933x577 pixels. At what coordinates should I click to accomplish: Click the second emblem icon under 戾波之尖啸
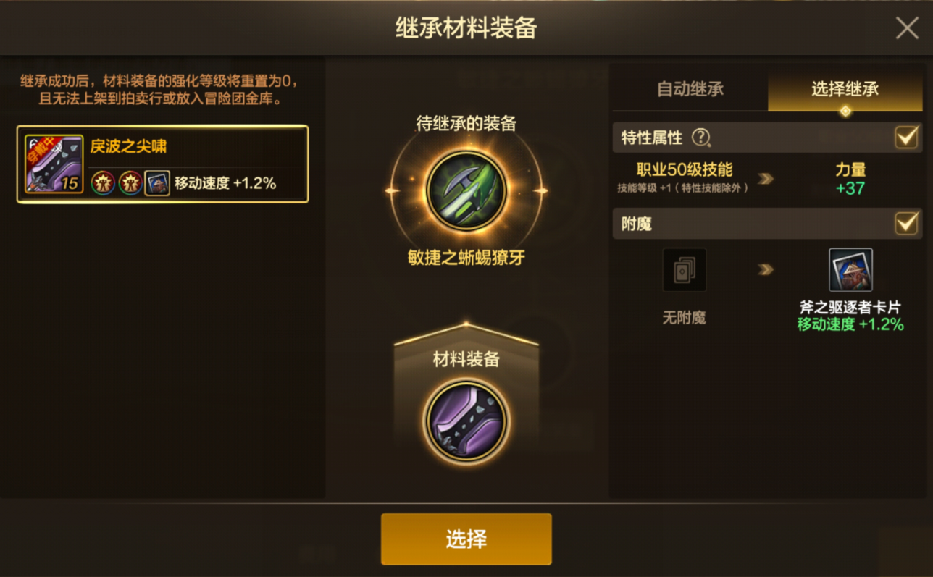(130, 183)
